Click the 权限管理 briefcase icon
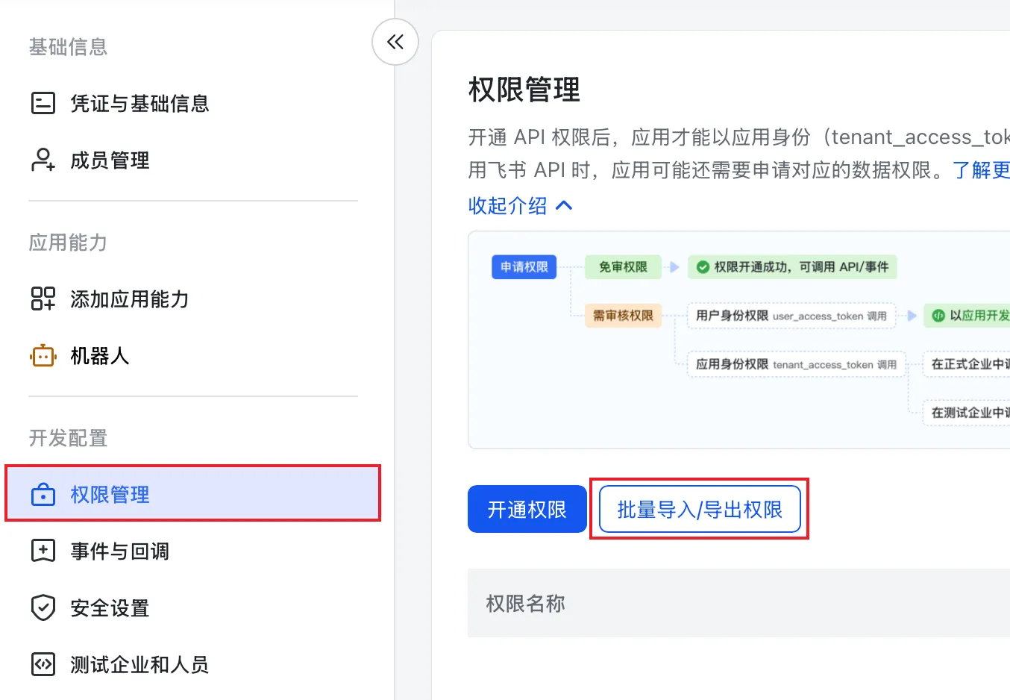The width and height of the screenshot is (1010, 700). [43, 494]
